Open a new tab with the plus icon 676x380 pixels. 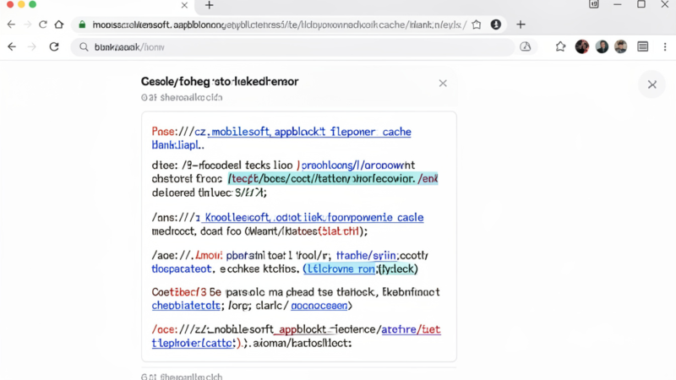tap(209, 5)
